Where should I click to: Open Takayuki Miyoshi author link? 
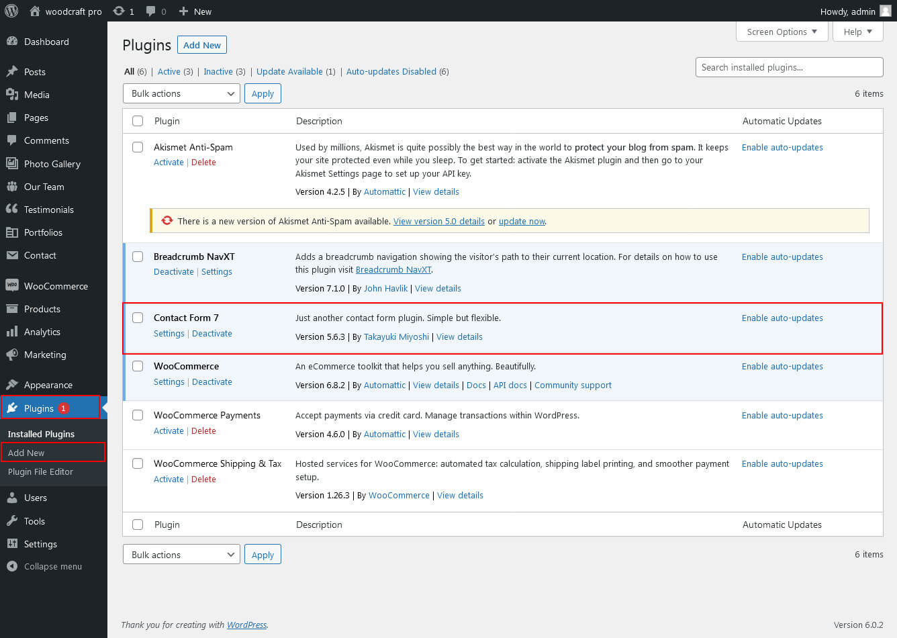tap(396, 336)
